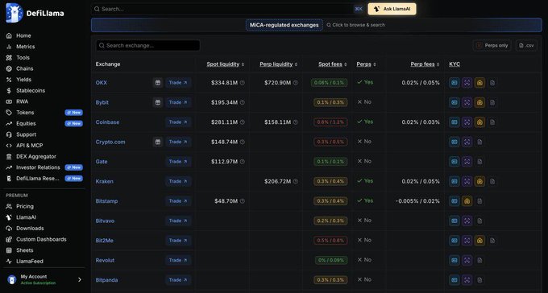Screen dimensions: 548x293
Task: Click OKX ID card KYC icon
Action: pyautogui.click(x=455, y=83)
